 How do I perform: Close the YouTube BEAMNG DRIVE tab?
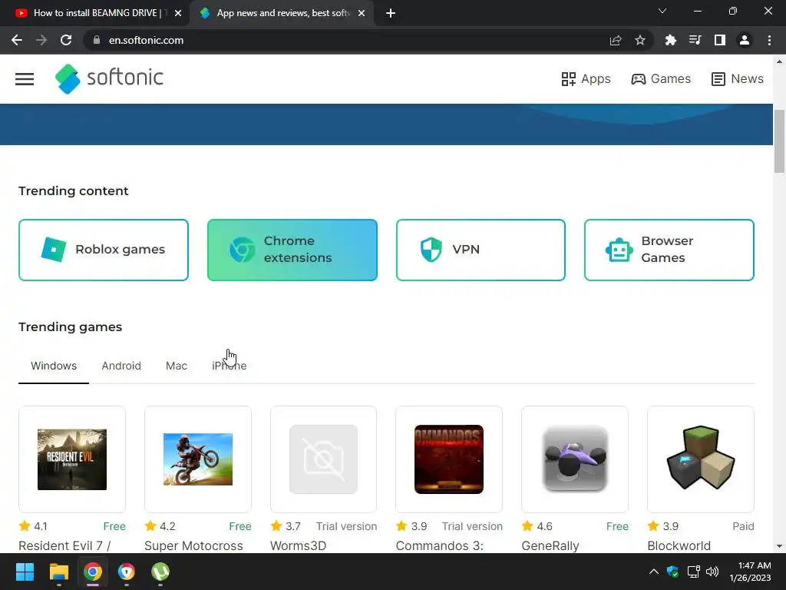(178, 14)
